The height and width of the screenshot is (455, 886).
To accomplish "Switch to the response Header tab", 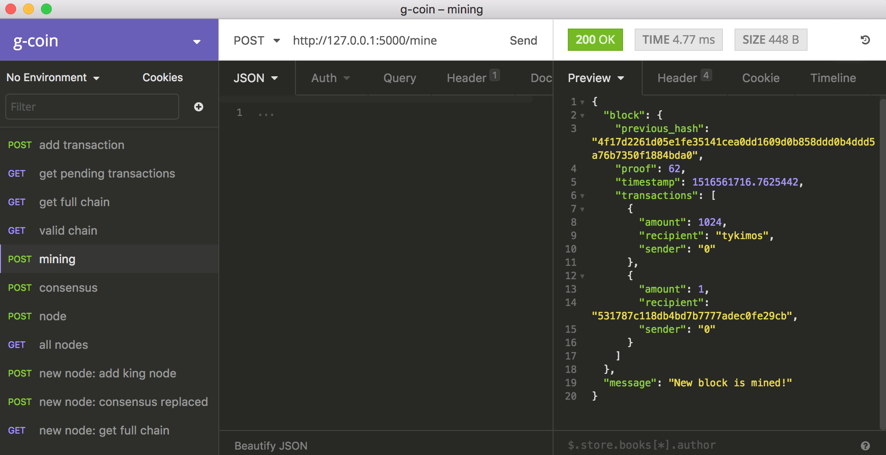I will click(x=684, y=78).
